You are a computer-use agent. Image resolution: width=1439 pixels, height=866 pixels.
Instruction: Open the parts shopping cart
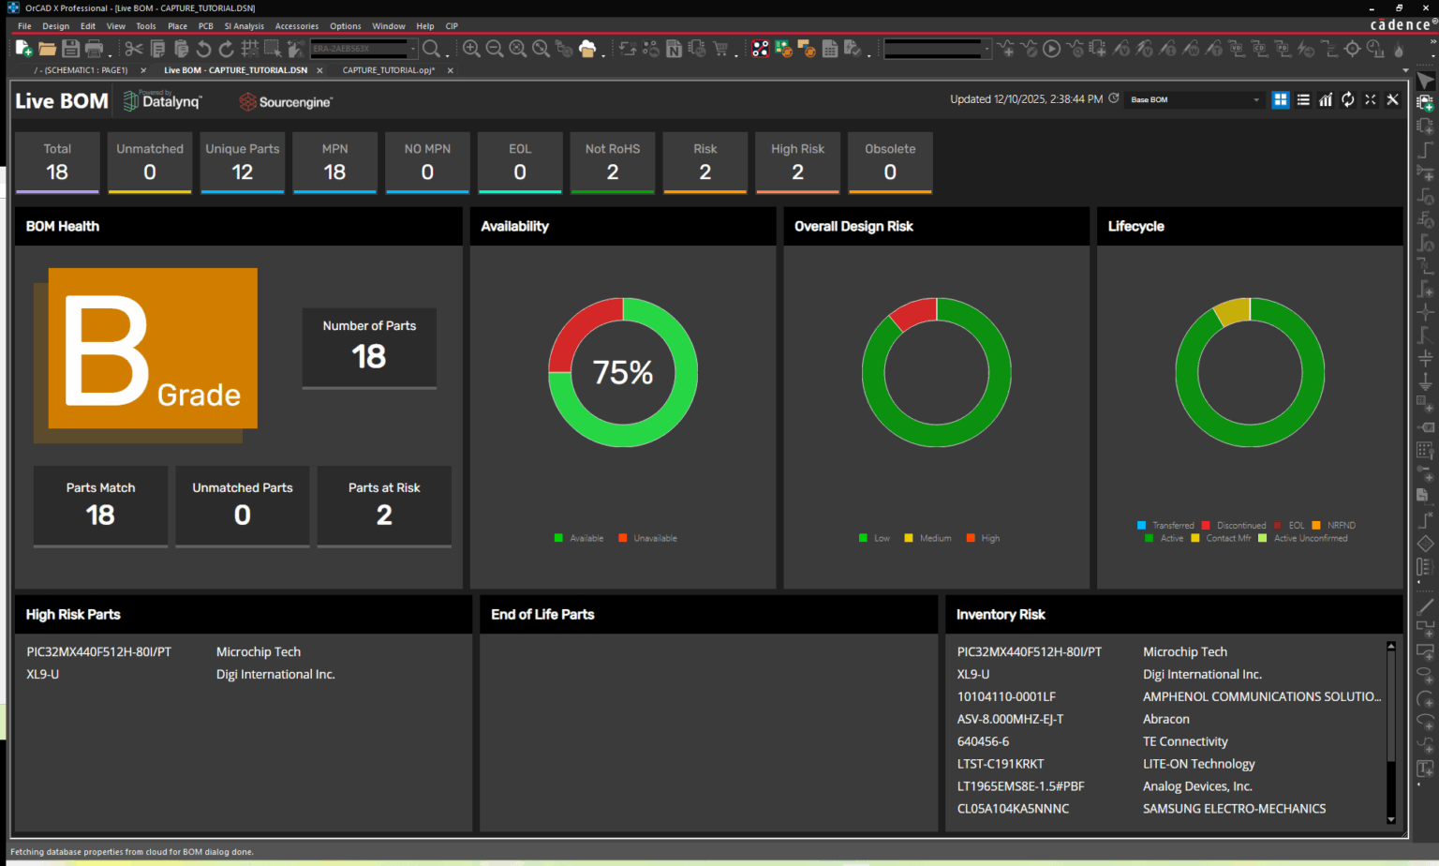719,49
